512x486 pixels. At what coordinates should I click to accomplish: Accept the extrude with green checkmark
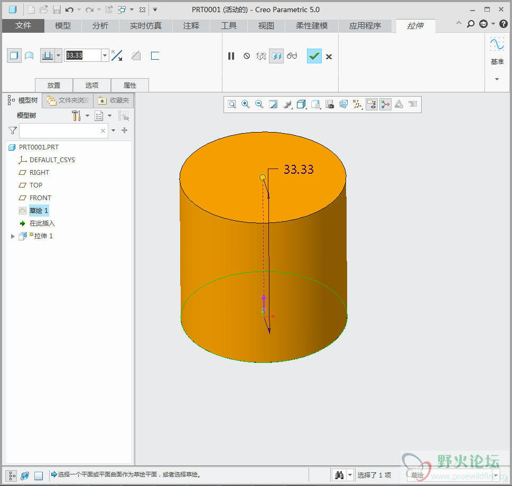coord(314,56)
